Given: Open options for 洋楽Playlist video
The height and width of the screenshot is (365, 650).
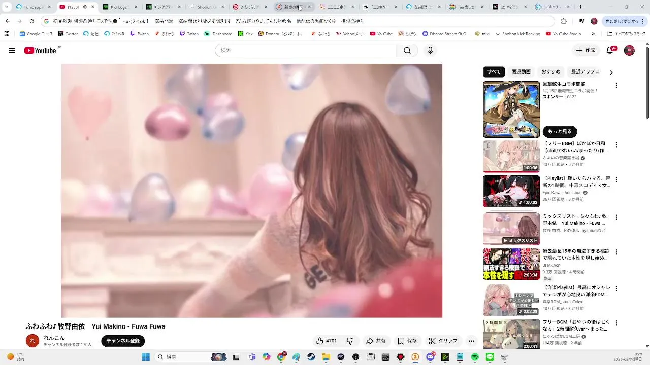Looking at the screenshot, I should [616, 288].
